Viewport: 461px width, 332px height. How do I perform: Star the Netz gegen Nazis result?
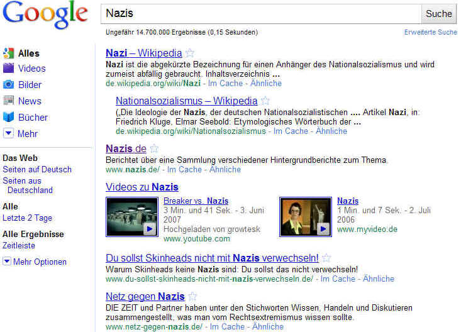tap(192, 296)
